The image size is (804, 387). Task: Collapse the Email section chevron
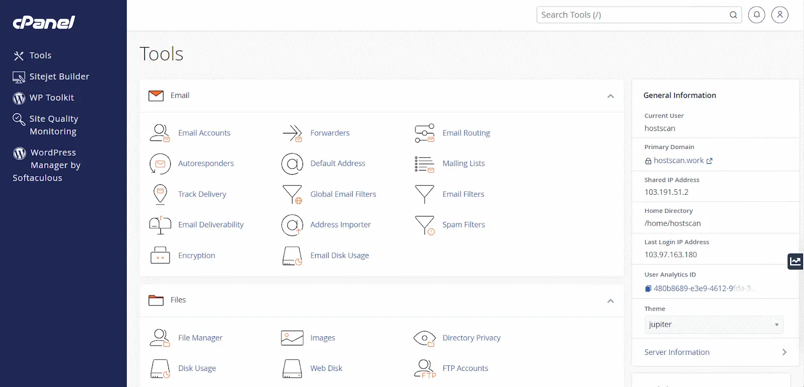pos(611,96)
